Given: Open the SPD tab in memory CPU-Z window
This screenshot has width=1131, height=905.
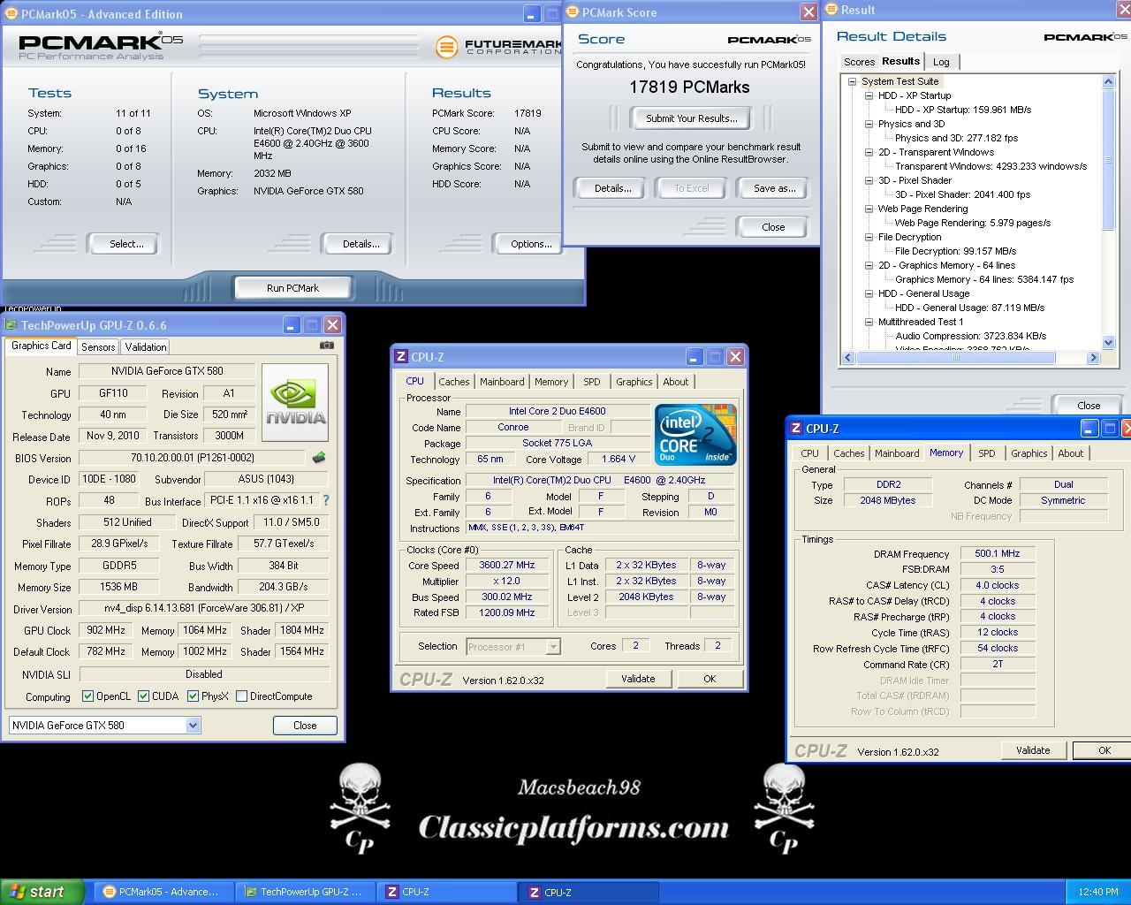Looking at the screenshot, I should (986, 453).
